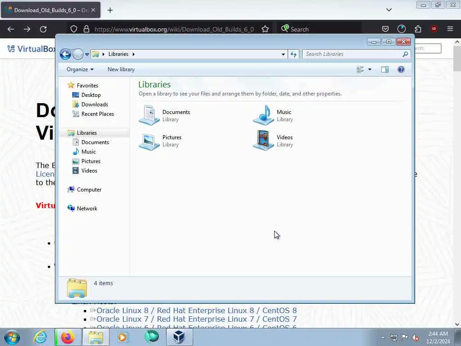Click the VirtualBox cube taskbar icon
Viewport: 461px width, 346px height.
coord(179,337)
